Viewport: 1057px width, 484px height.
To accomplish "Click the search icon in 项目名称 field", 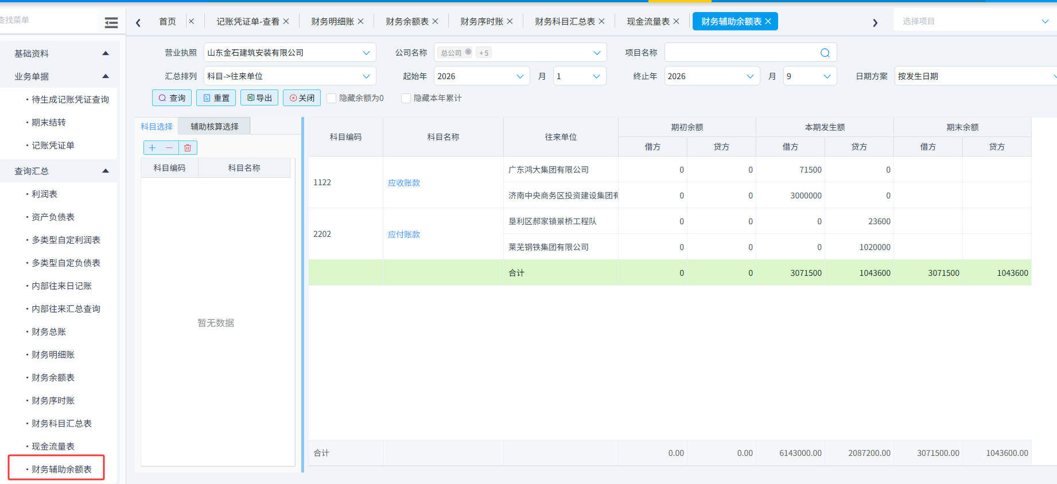I will point(825,53).
